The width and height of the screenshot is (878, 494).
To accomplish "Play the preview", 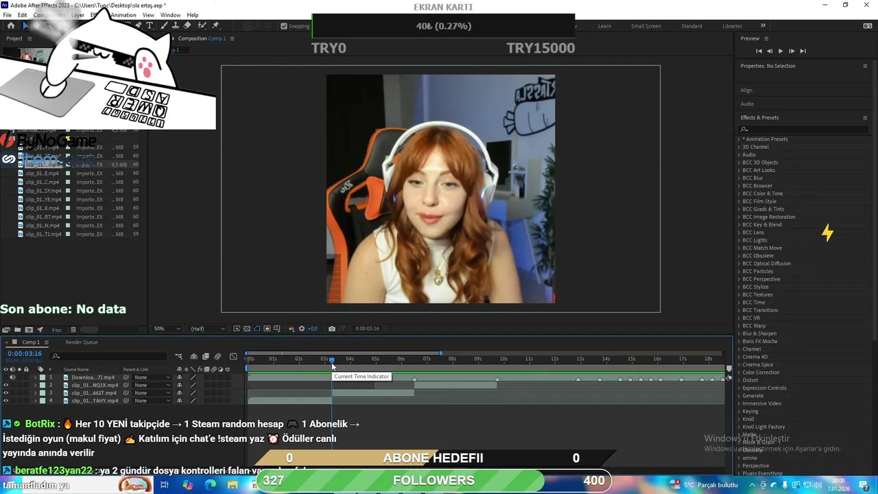I will click(780, 51).
